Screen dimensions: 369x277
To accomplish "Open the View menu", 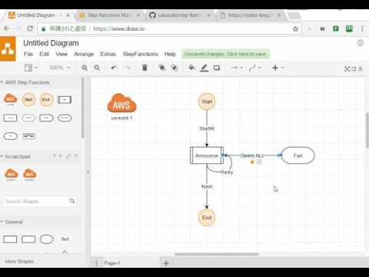I will click(x=61, y=54).
